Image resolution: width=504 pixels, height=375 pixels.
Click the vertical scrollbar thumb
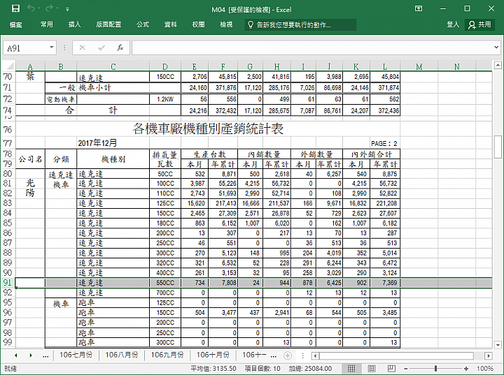(498, 147)
